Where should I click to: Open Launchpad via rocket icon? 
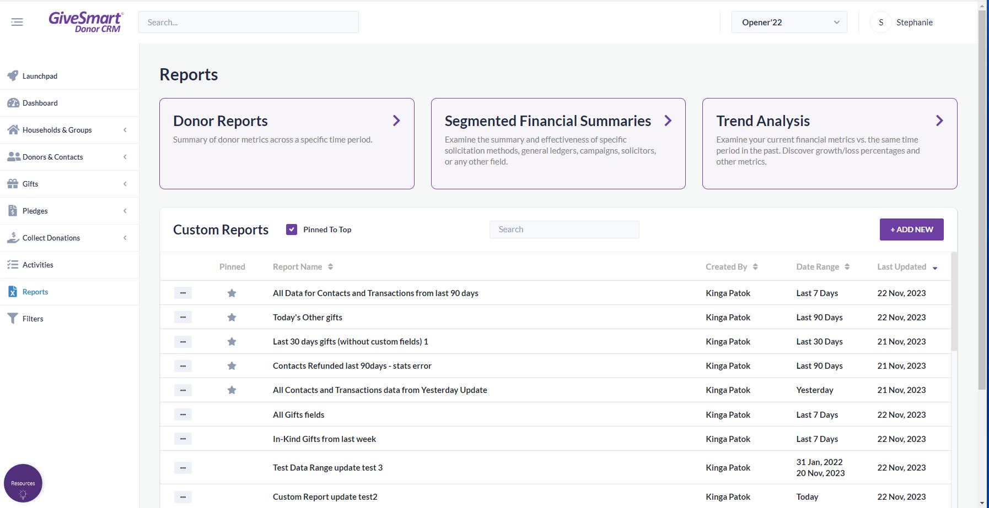pos(13,76)
